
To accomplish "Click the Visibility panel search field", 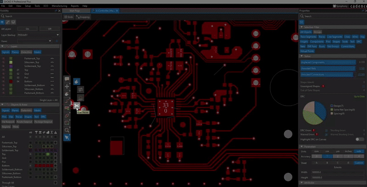I will point(31,16).
